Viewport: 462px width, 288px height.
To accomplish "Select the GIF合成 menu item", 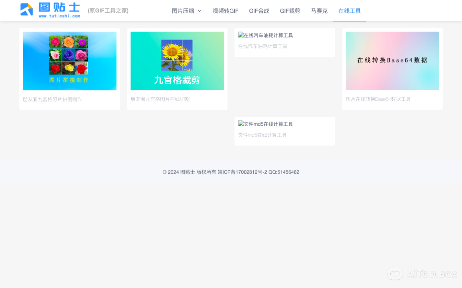I will tap(259, 11).
